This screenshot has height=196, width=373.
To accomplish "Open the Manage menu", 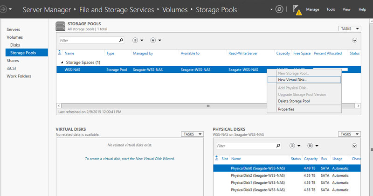I will pos(312,9).
